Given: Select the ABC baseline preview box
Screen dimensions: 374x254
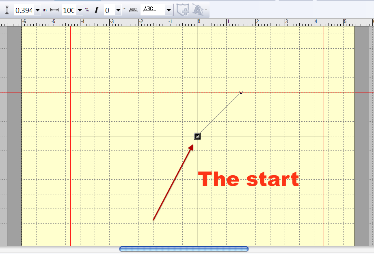Looking at the screenshot, I should (x=153, y=10).
